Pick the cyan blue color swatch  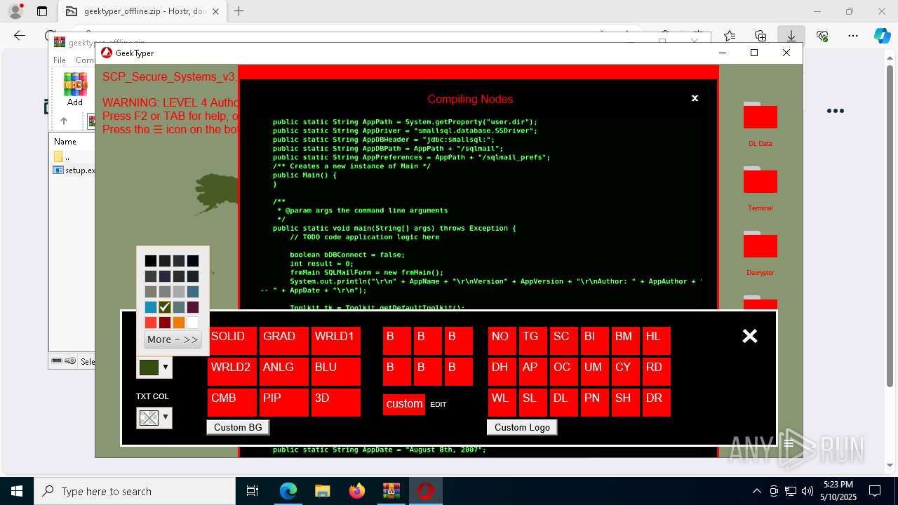point(151,307)
